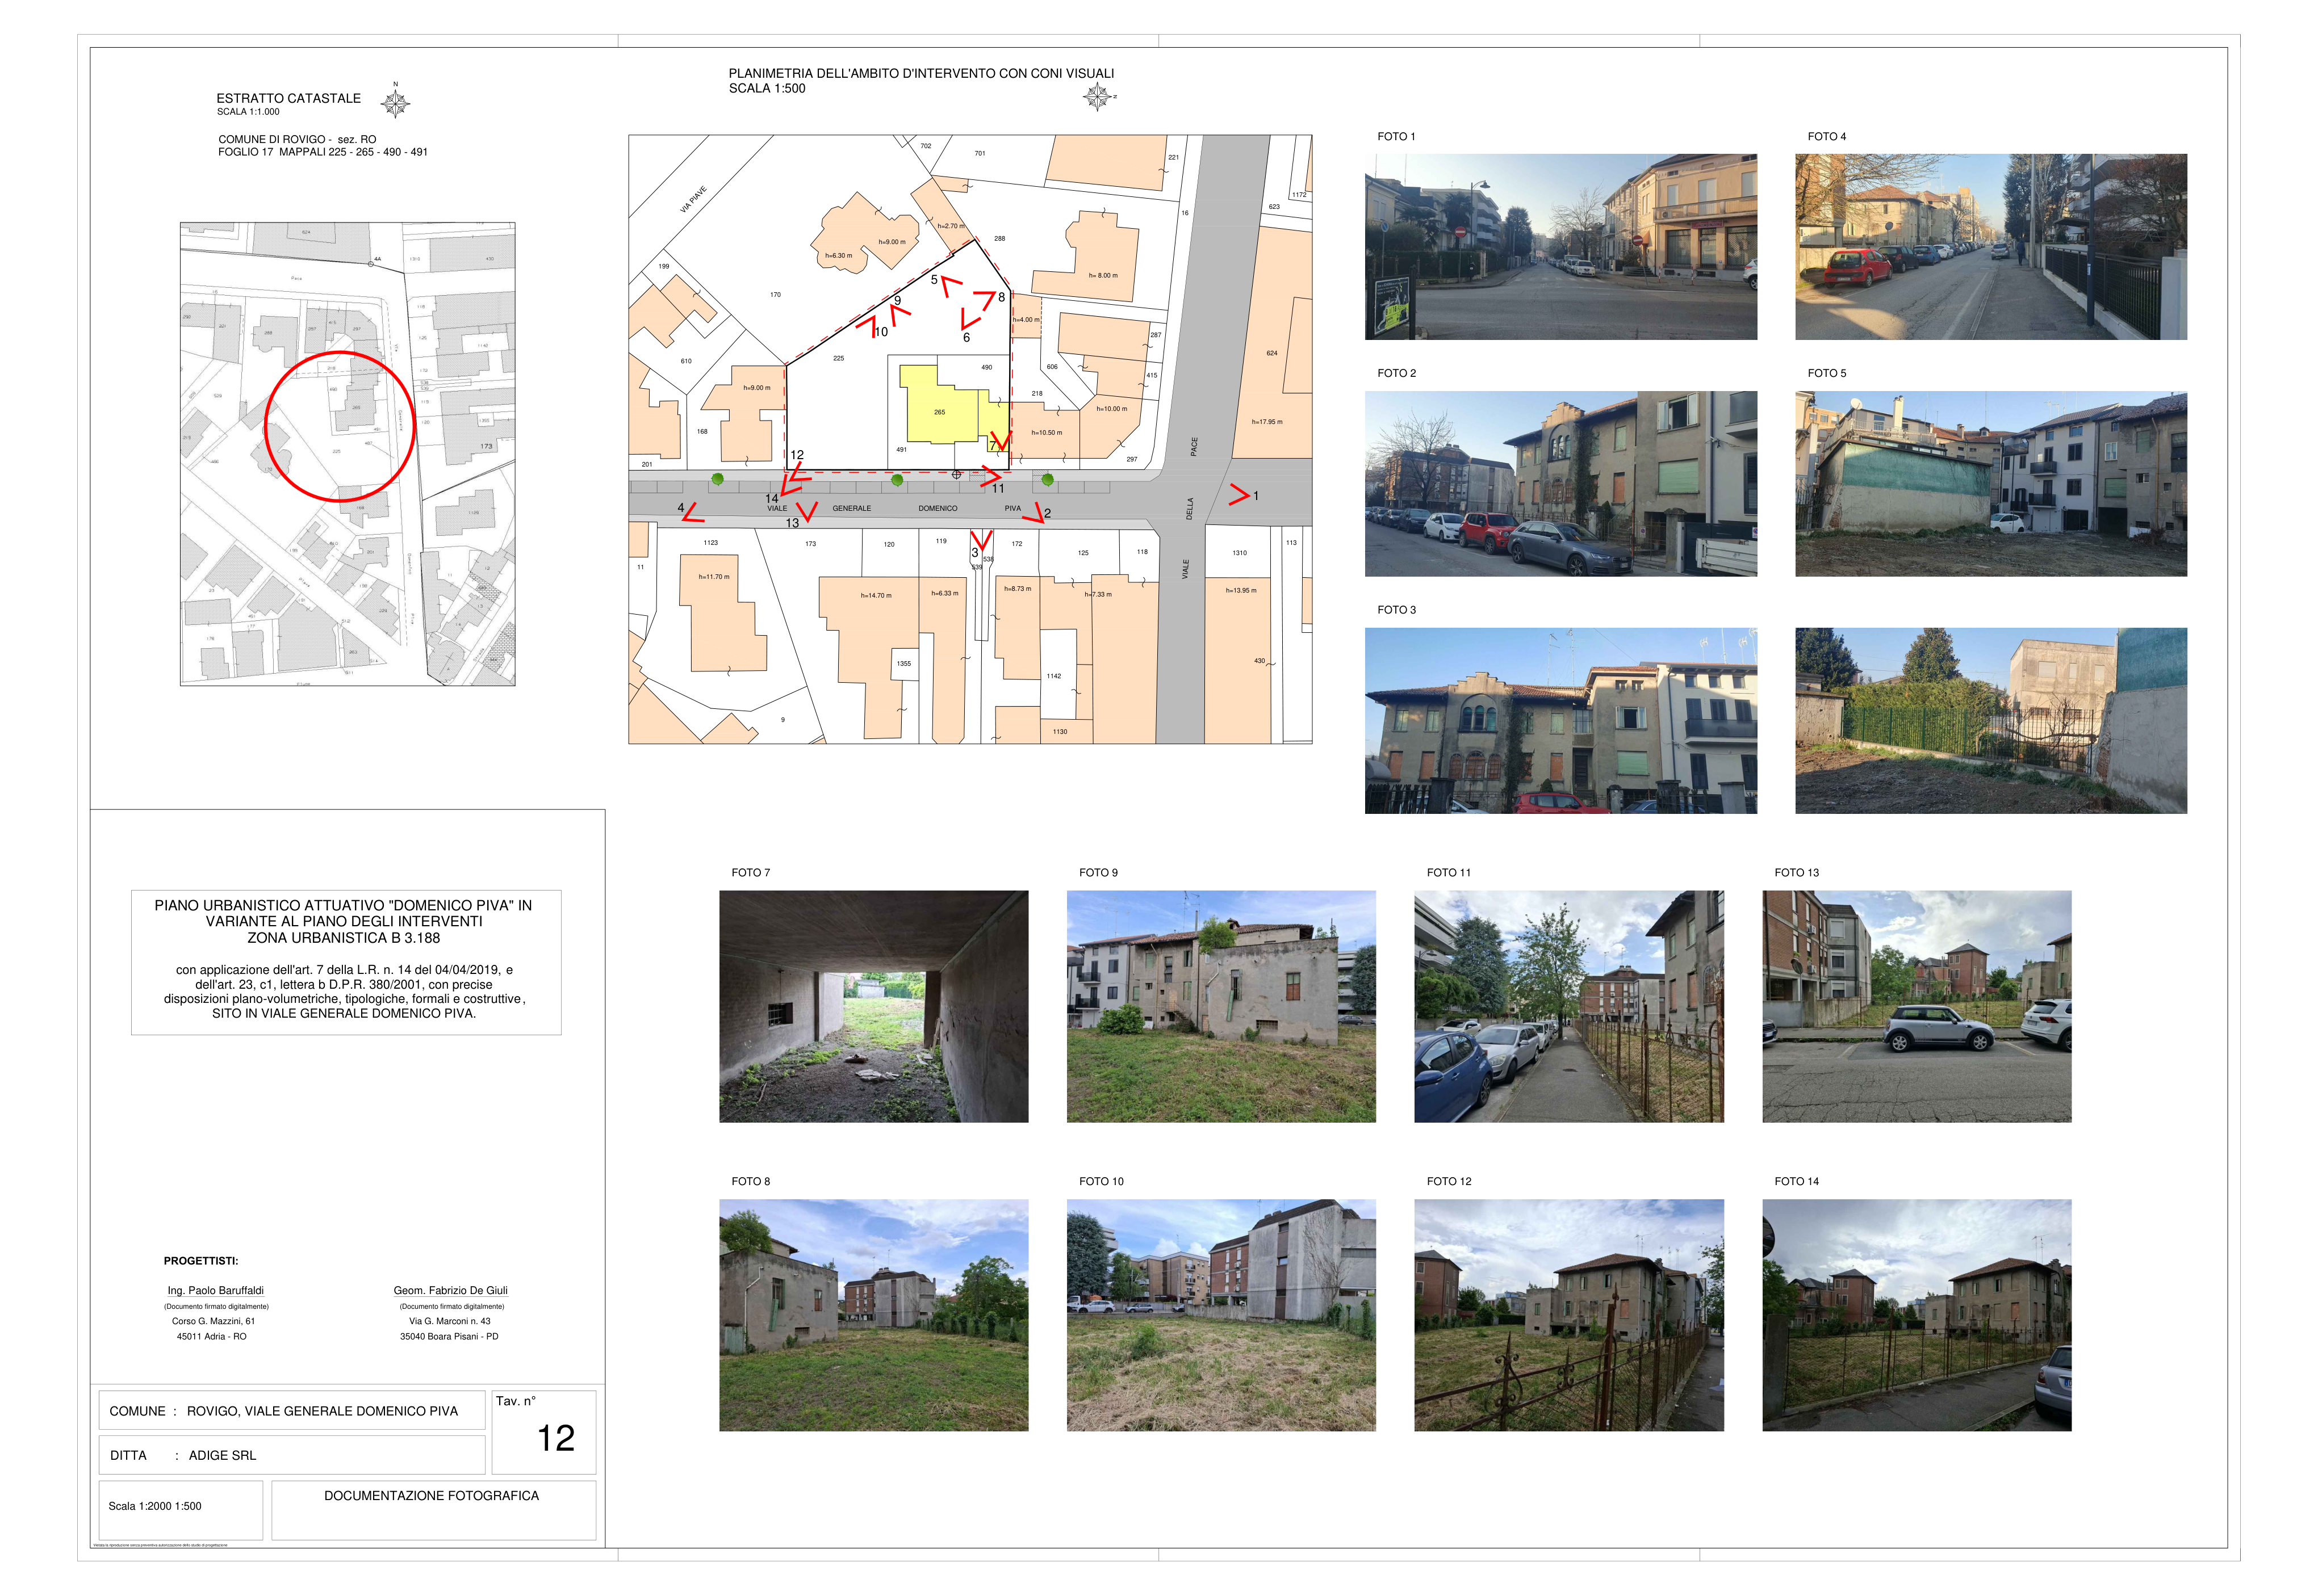Click the COMUNE: ROVIGO field
This screenshot has width=2318, height=1596.
point(292,1411)
